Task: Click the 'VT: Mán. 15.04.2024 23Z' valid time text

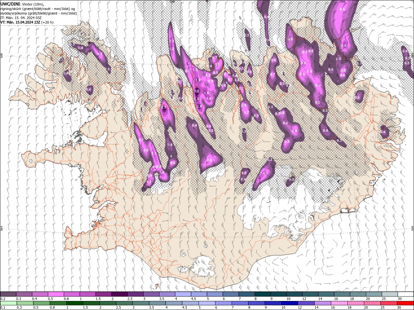Action: point(20,22)
